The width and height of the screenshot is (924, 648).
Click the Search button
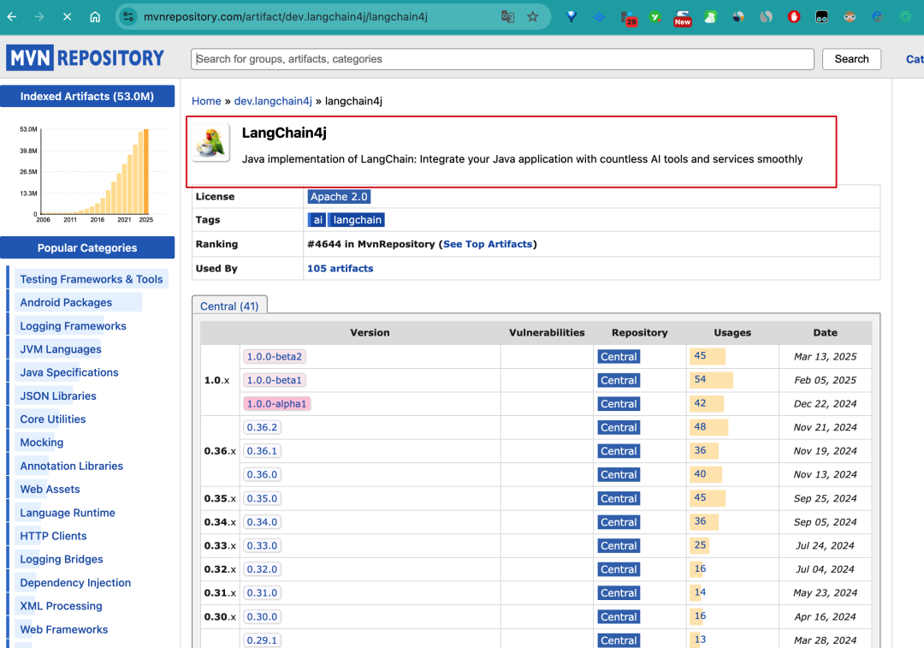click(851, 59)
